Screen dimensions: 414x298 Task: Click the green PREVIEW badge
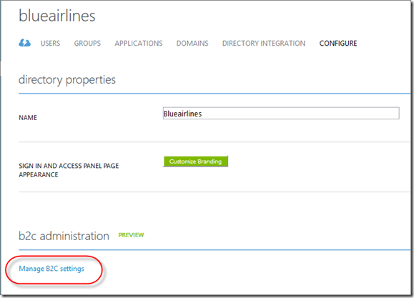[x=131, y=235]
